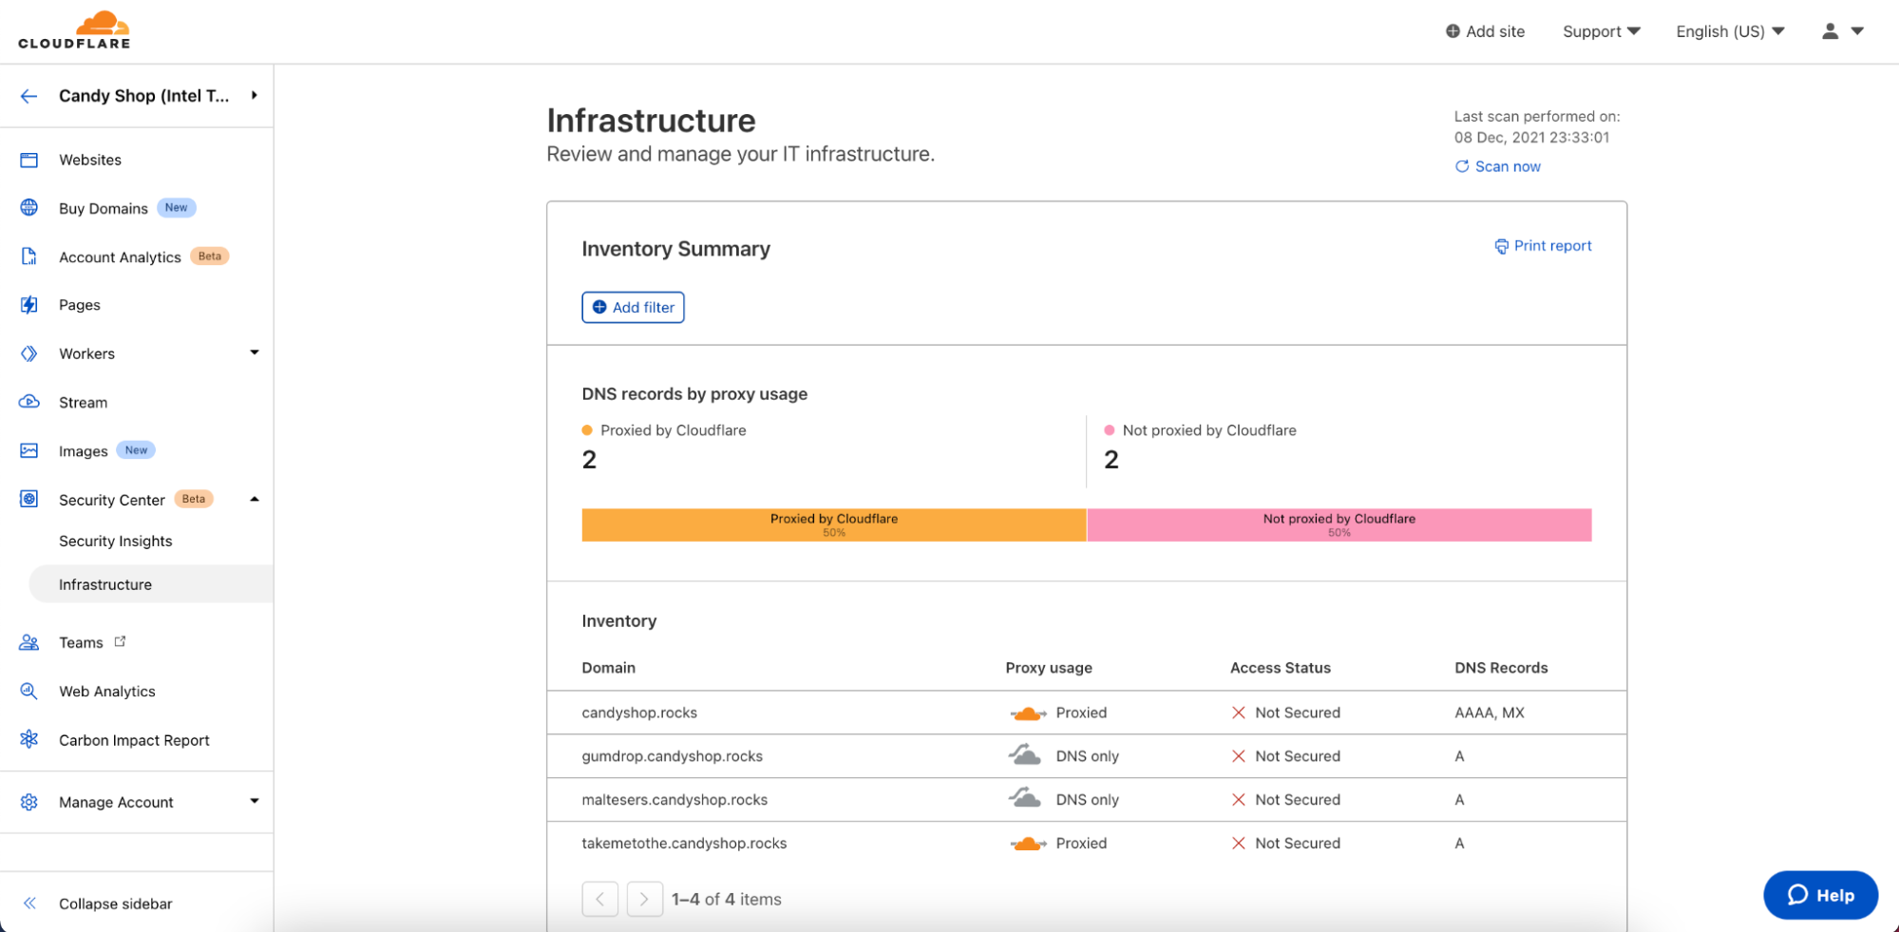The height and width of the screenshot is (932, 1899).
Task: Click the Access Status column header
Action: click(x=1281, y=668)
